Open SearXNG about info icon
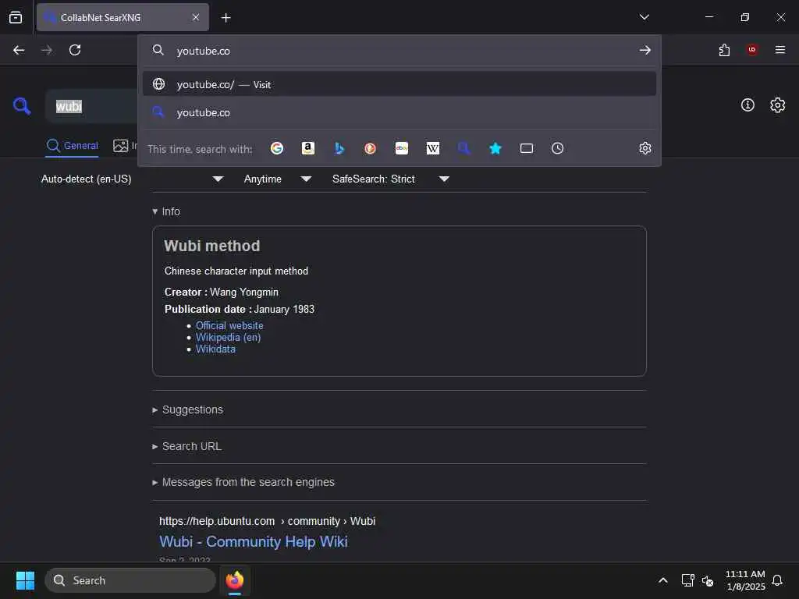Image resolution: width=799 pixels, height=599 pixels. [748, 105]
